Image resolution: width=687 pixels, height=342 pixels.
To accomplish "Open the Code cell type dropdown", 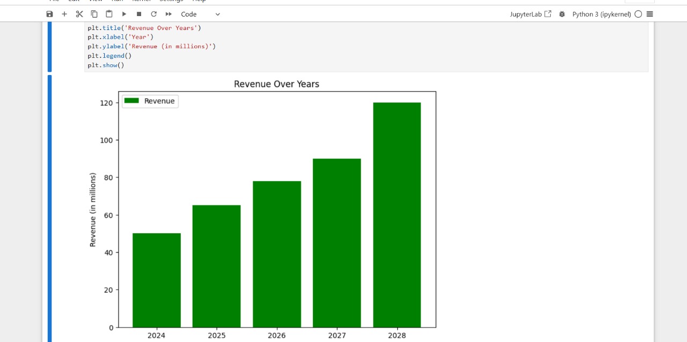I will 200,14.
